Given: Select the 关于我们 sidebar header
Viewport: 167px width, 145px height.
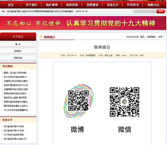Looking at the screenshot, I should [x=18, y=37].
